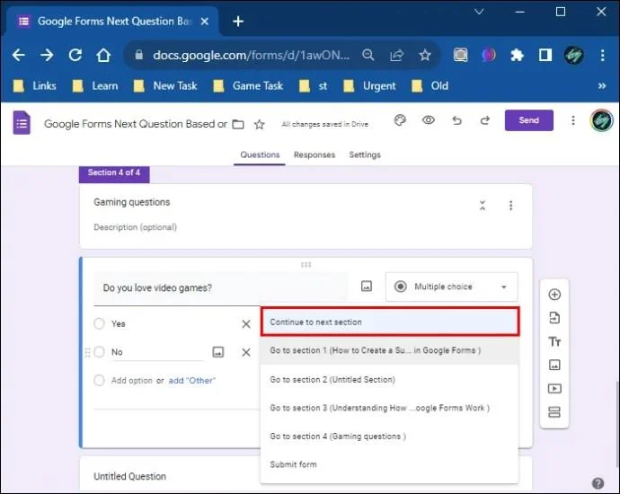Select the Yes radio option
Viewport: 620px width, 494px height.
coord(99,323)
